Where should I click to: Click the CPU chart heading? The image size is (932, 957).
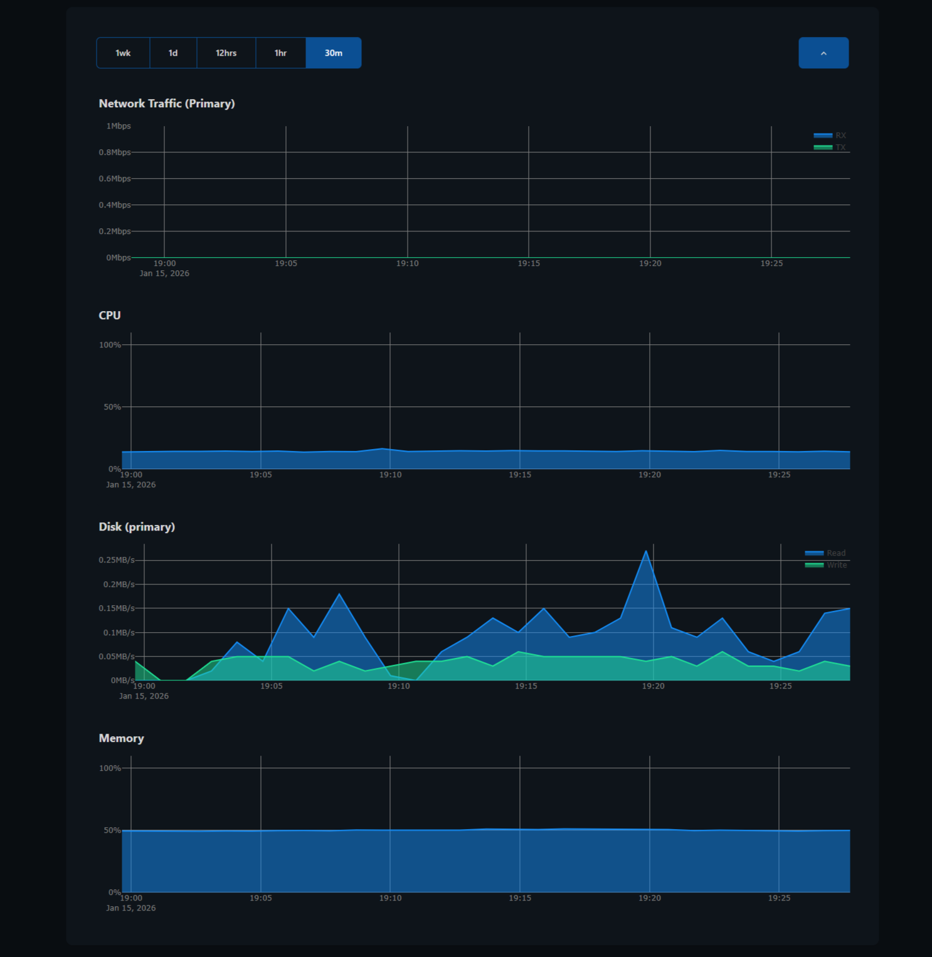(110, 315)
